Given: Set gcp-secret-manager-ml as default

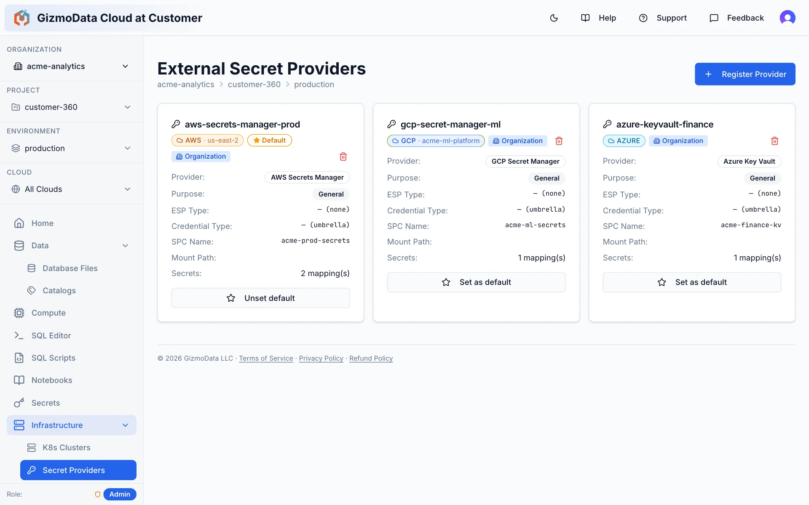Looking at the screenshot, I should pos(476,282).
